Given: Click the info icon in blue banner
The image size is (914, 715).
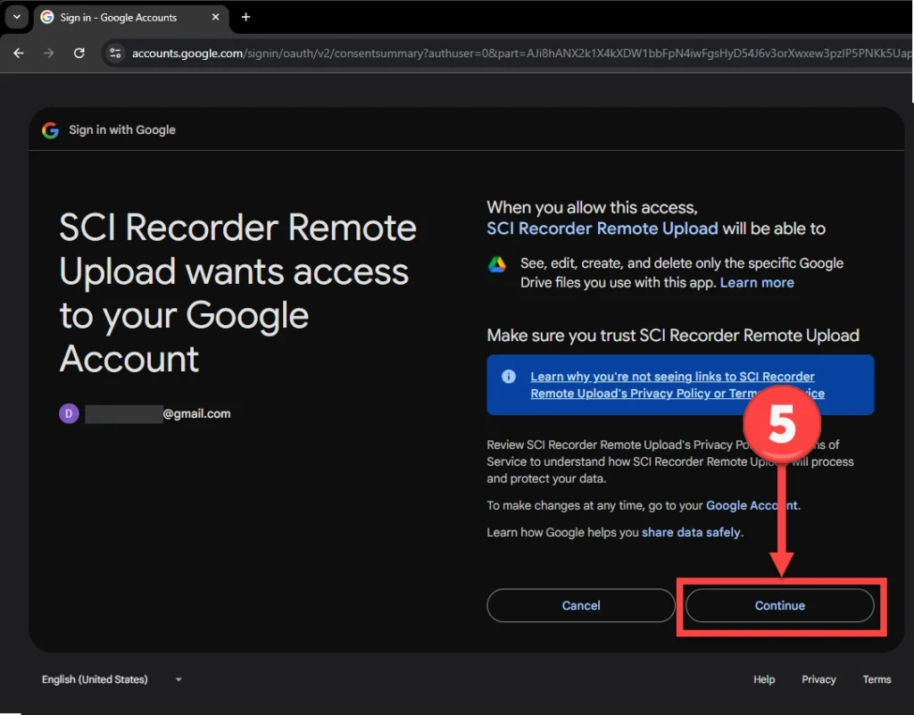Looking at the screenshot, I should (508, 377).
